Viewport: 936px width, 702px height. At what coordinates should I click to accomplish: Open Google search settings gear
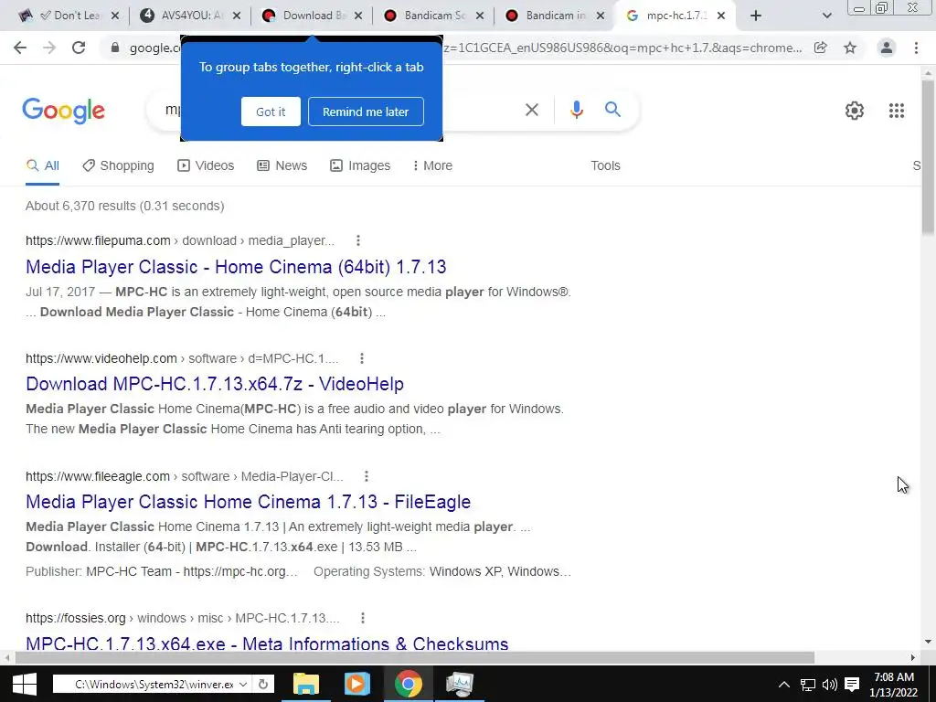click(x=855, y=111)
